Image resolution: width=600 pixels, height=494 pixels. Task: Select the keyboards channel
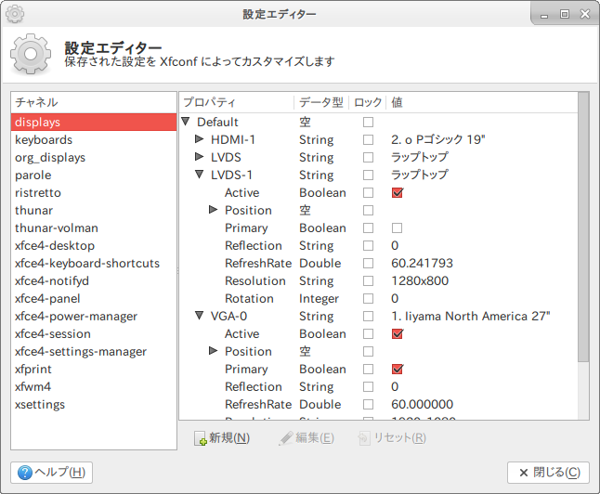coord(94,139)
